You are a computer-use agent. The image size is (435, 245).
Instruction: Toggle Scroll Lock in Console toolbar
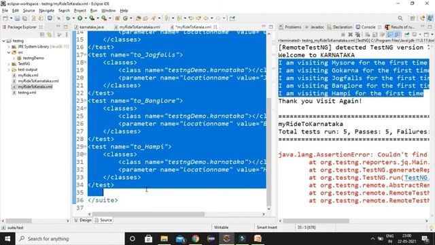[375, 35]
